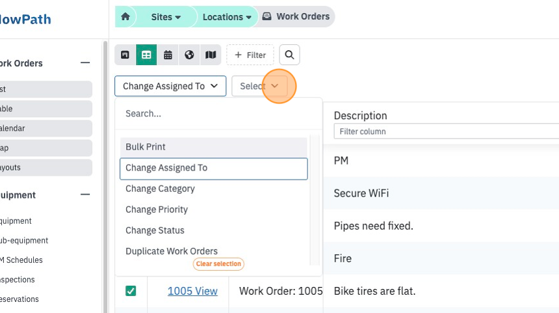The image size is (559, 313).
Task: Open the Locations breadcrumb dropdown
Action: (x=227, y=17)
